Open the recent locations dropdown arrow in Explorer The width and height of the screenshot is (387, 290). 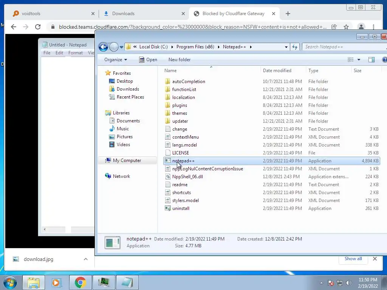pyautogui.click(x=121, y=47)
